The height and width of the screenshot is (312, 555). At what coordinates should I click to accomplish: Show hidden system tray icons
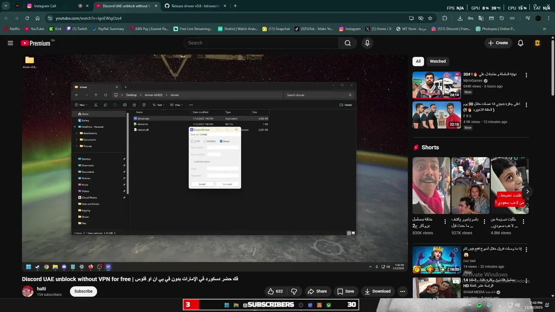(470, 305)
